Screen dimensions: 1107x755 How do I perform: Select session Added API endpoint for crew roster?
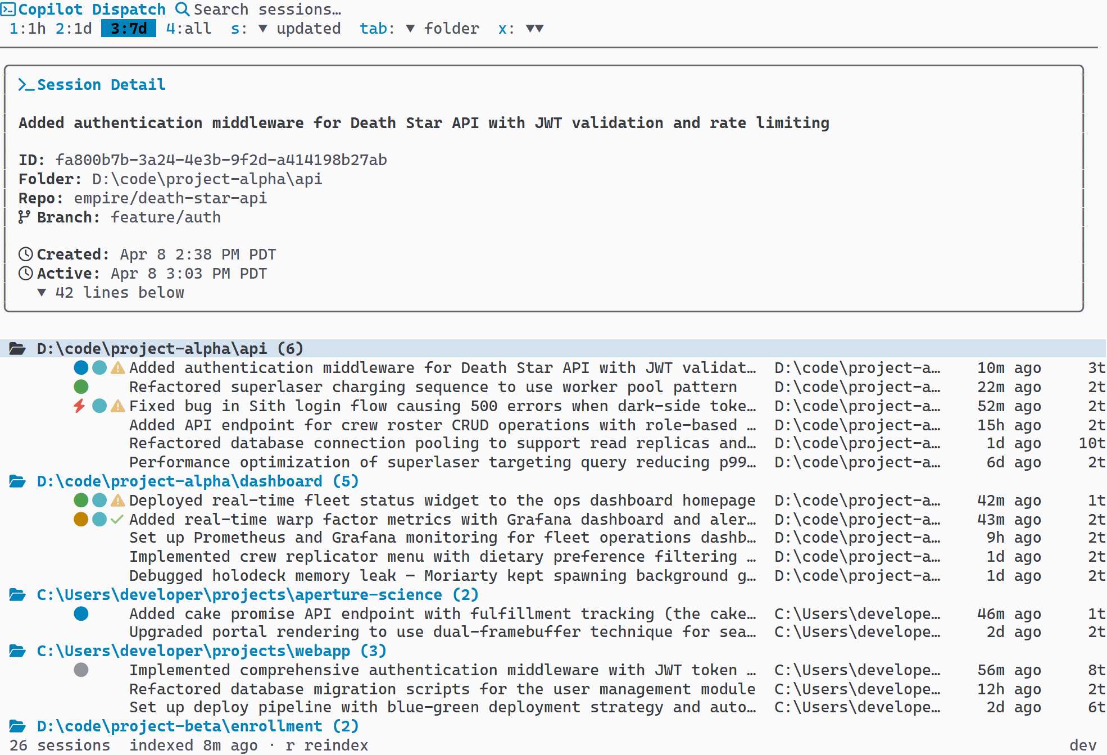(553, 425)
